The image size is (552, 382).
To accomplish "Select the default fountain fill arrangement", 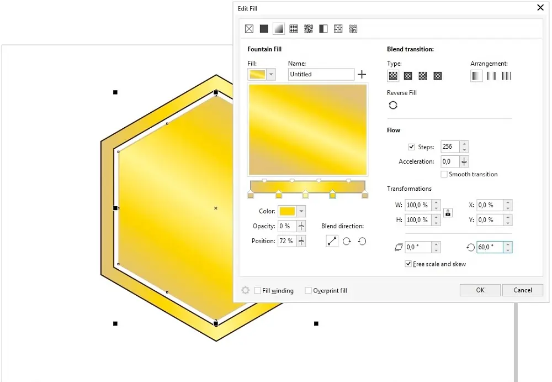I will (x=477, y=76).
